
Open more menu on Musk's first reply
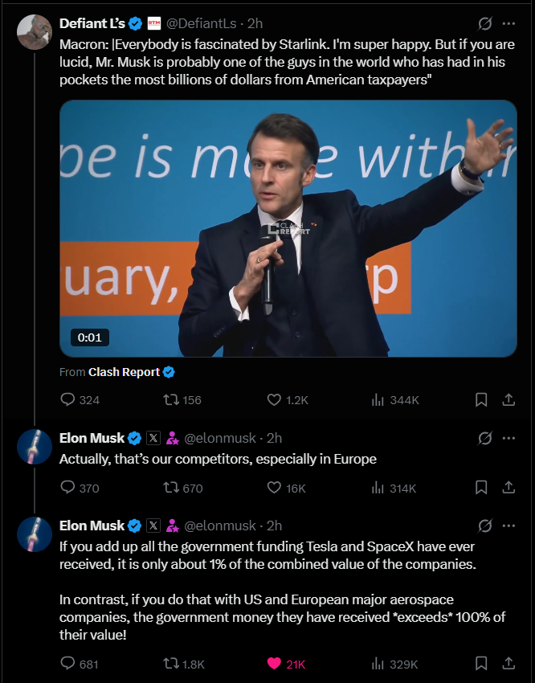[508, 438]
